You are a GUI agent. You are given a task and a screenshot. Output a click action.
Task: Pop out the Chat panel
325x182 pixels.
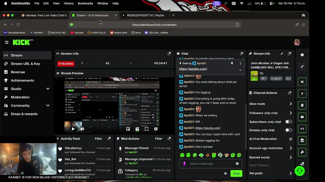tap(241, 54)
